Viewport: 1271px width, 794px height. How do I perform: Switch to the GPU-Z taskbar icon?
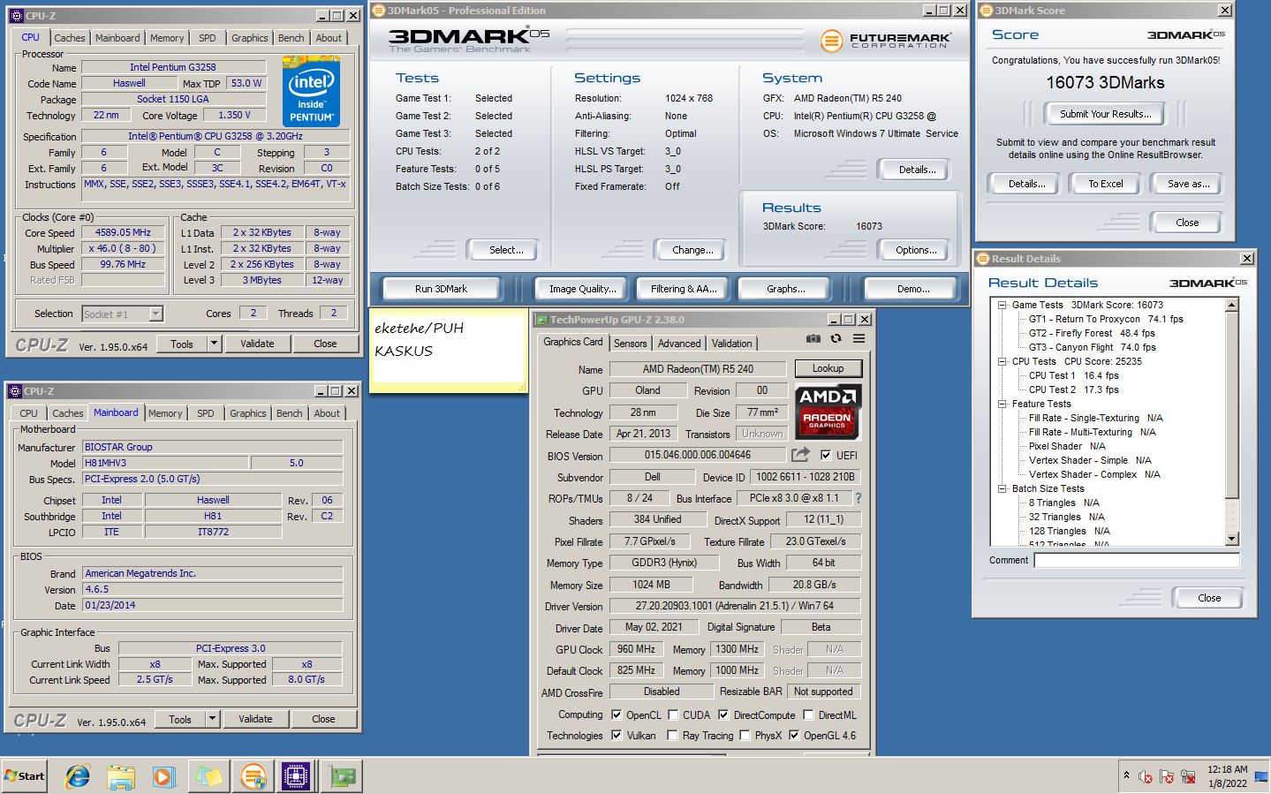pyautogui.click(x=342, y=776)
